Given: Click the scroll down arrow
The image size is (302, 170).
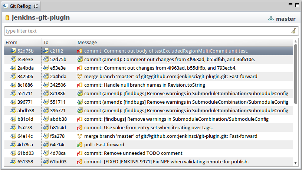Looking at the screenshot, I should (x=296, y=163).
